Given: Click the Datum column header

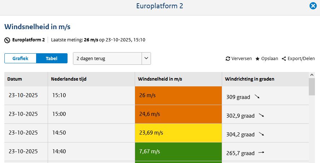Looking at the screenshot, I should [x=26, y=79].
